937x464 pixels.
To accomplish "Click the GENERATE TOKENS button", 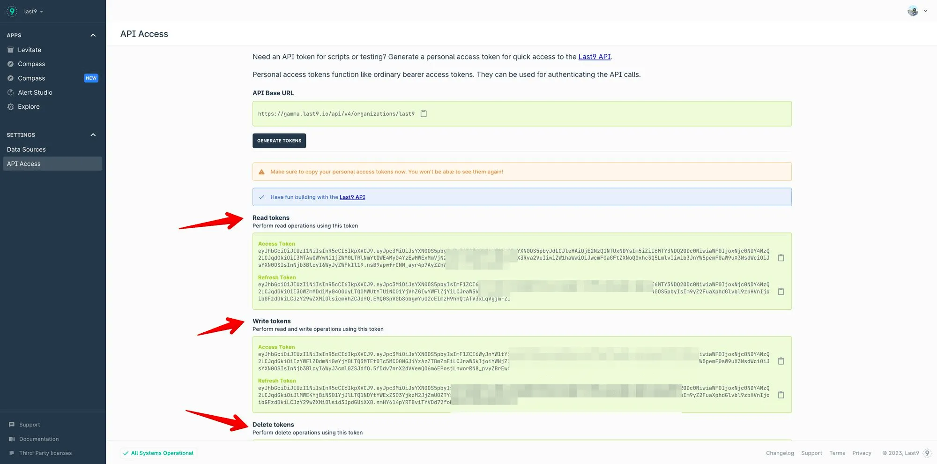I will pyautogui.click(x=279, y=141).
